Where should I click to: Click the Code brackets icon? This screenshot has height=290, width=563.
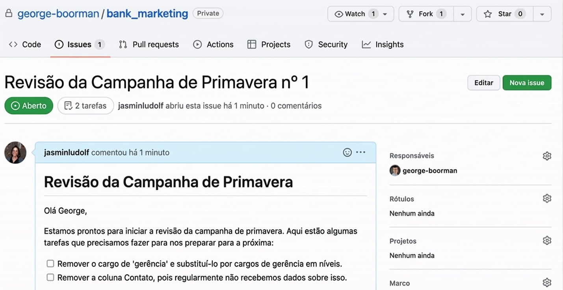point(13,45)
